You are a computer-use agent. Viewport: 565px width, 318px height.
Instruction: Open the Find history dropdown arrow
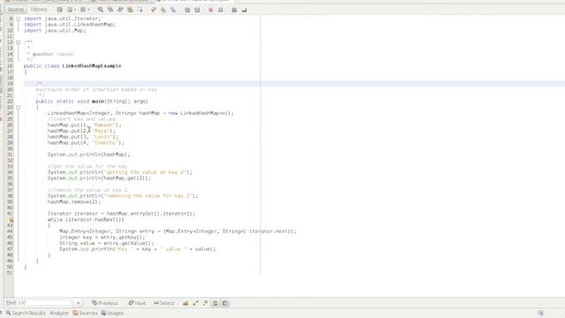pos(79,302)
